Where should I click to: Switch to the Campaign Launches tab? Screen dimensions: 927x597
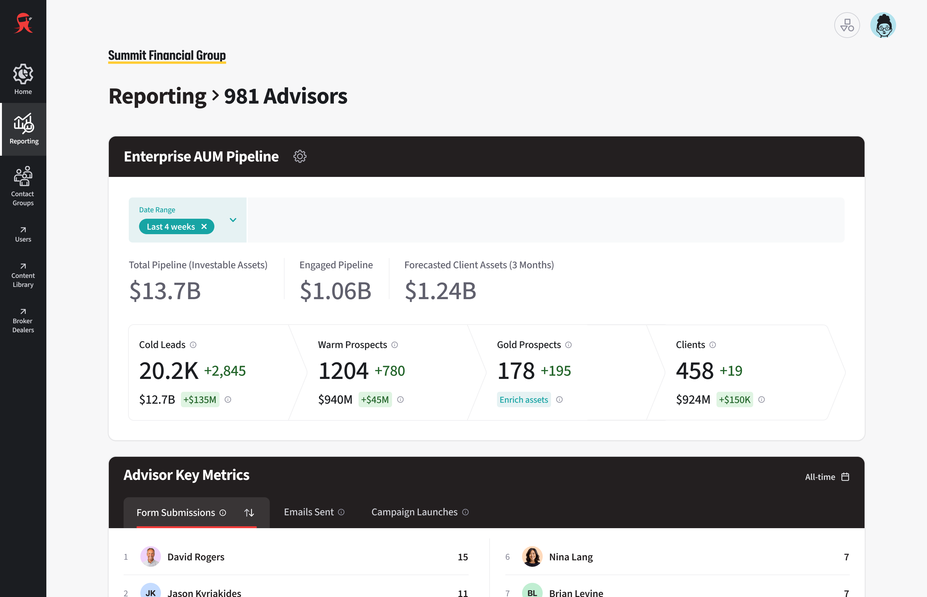pyautogui.click(x=414, y=512)
